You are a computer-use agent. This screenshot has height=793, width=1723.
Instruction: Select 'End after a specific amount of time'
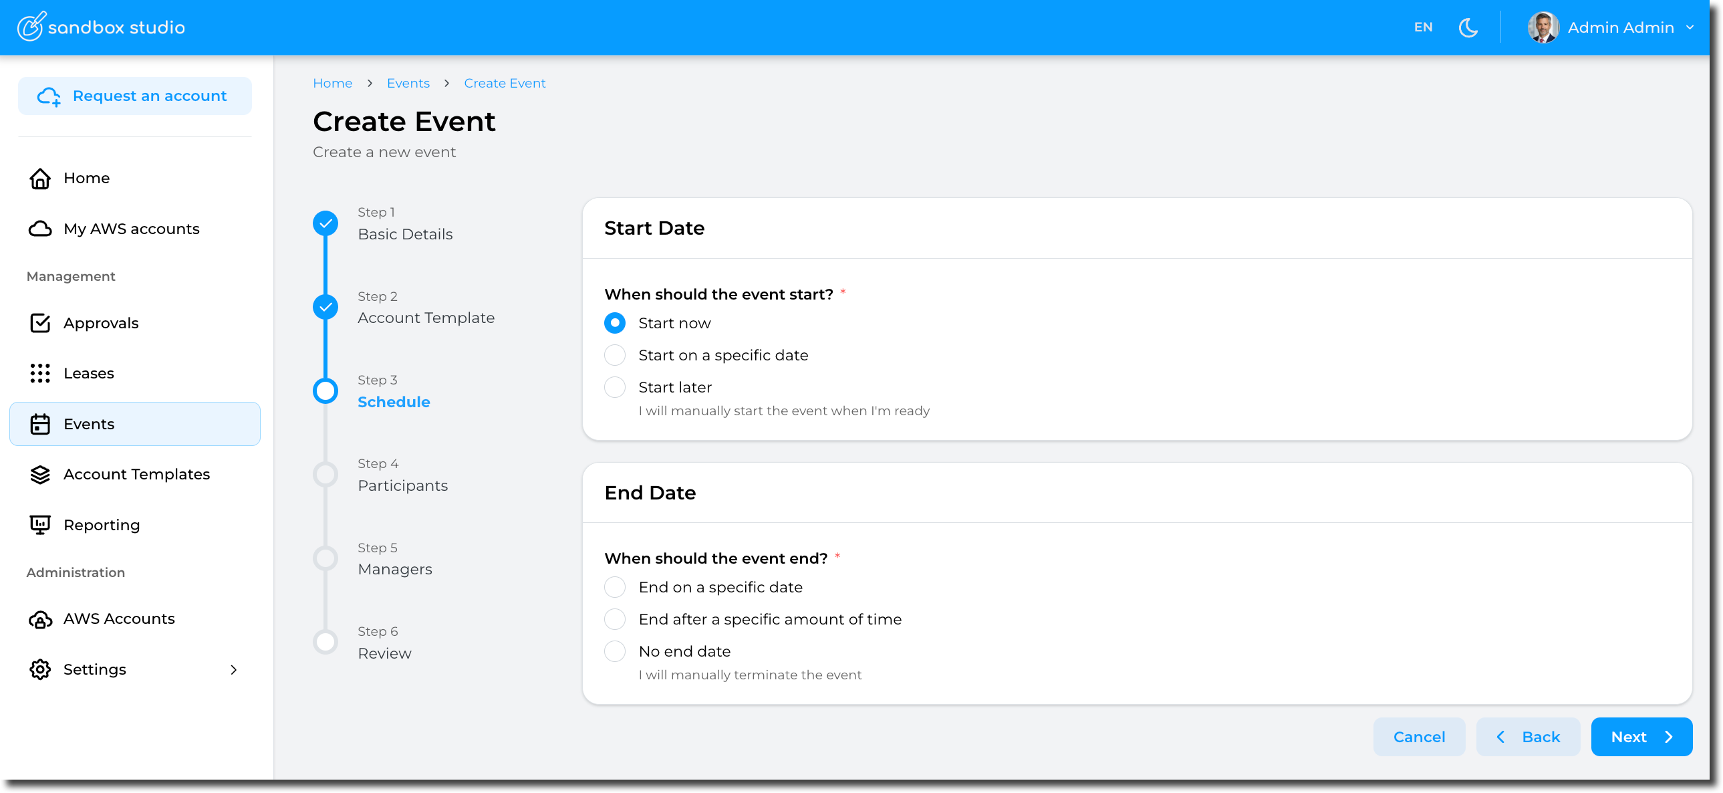point(614,620)
